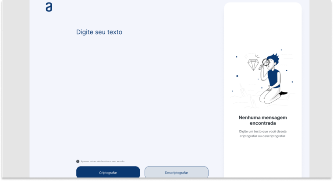This screenshot has width=333, height=181.
Task: Click the word 'encontrada' in the heading
Action: pos(262,123)
